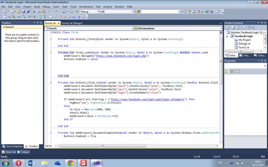Image resolution: width=268 pixels, height=167 pixels.
Task: Click the Open File folder icon
Action: 19,12
